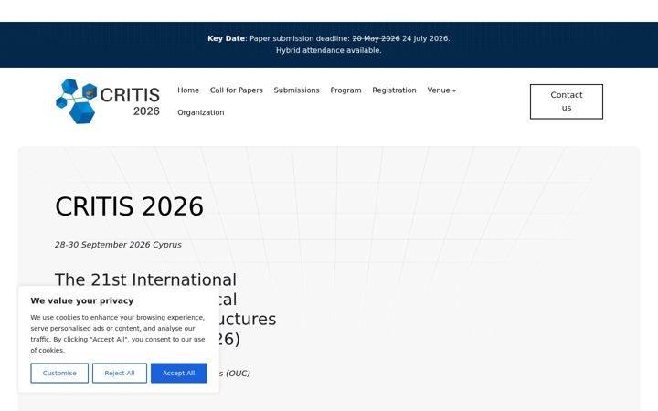
Task: Click Customise in cookie banner
Action: (x=59, y=373)
